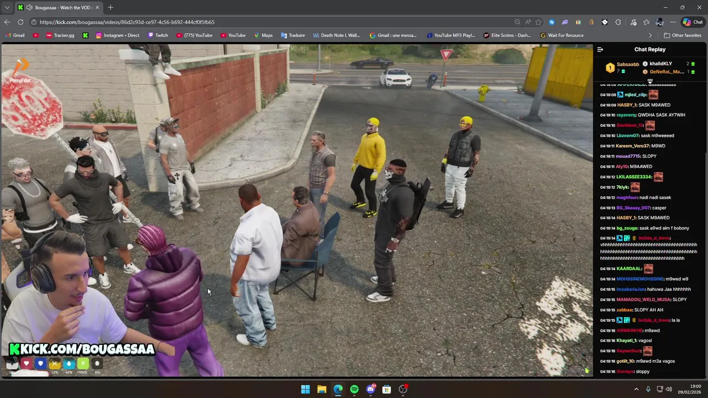The image size is (708, 398).
Task: Open Copilot Chat button
Action: click(x=693, y=22)
